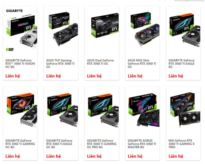205x164 pixels.
Task: Click Liên hệ under ASUS TUF Gaming card
Action: pos(53,76)
